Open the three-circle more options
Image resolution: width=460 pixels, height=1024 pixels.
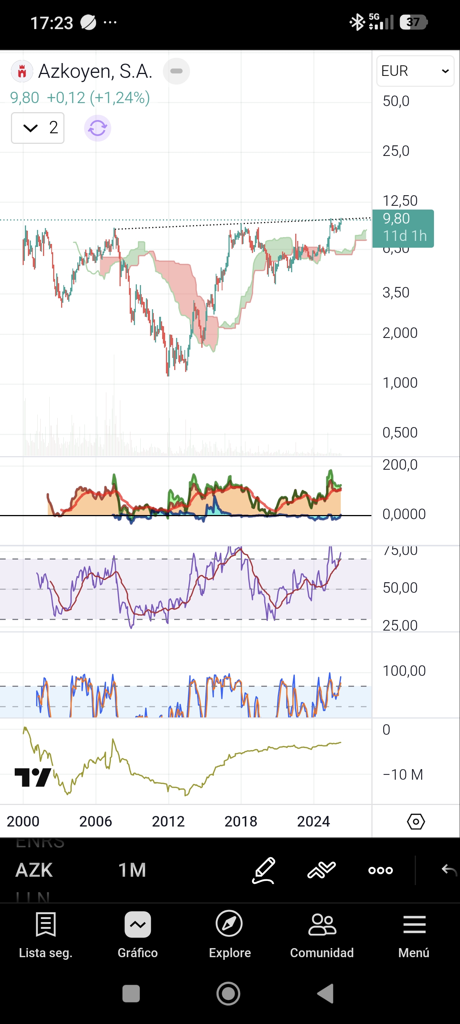tap(380, 870)
